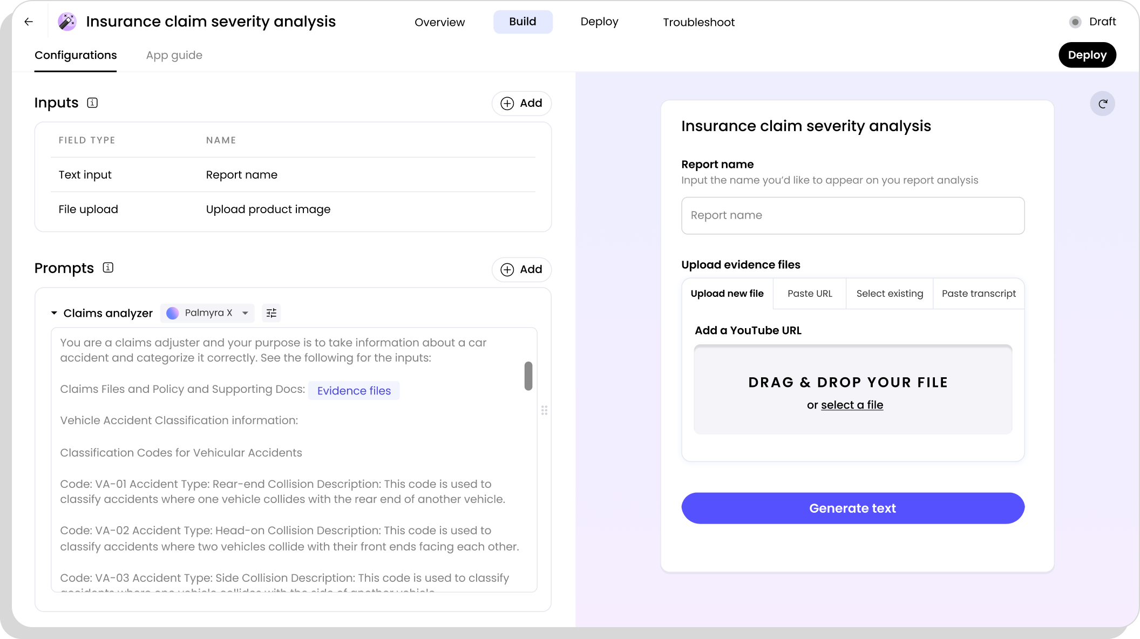Click the Deploy button
This screenshot has width=1140, height=639.
tap(1087, 55)
